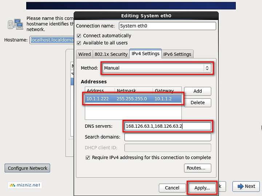Click the Netmask column header
262x196 pixels.
(134, 91)
